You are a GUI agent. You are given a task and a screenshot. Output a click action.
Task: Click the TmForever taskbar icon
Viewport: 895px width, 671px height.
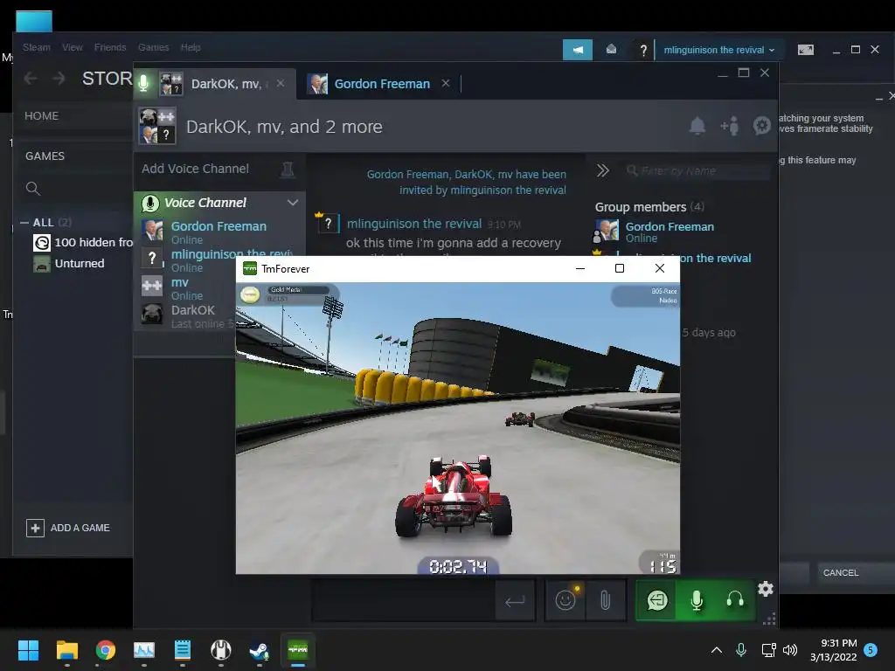(x=298, y=650)
